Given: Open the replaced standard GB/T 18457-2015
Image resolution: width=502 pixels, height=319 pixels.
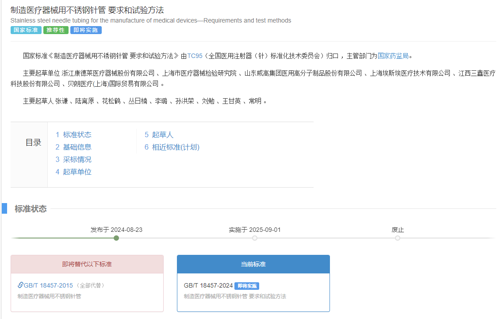Looking at the screenshot, I should pos(49,285).
